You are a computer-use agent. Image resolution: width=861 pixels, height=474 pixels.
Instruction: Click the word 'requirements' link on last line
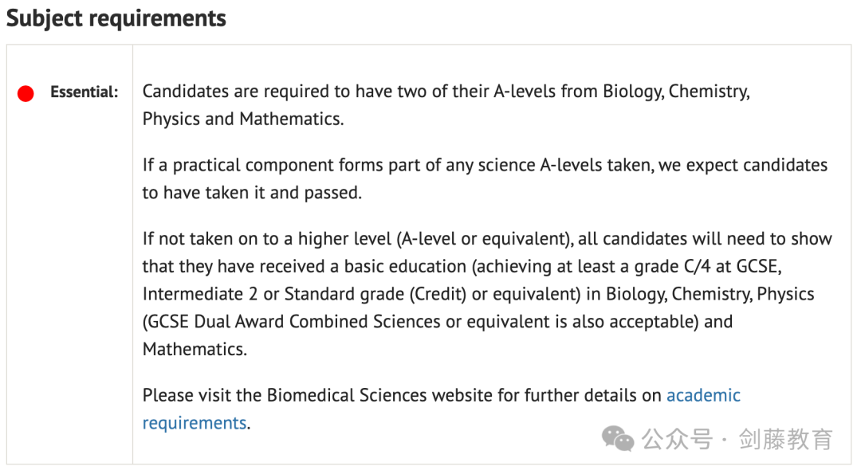(195, 423)
